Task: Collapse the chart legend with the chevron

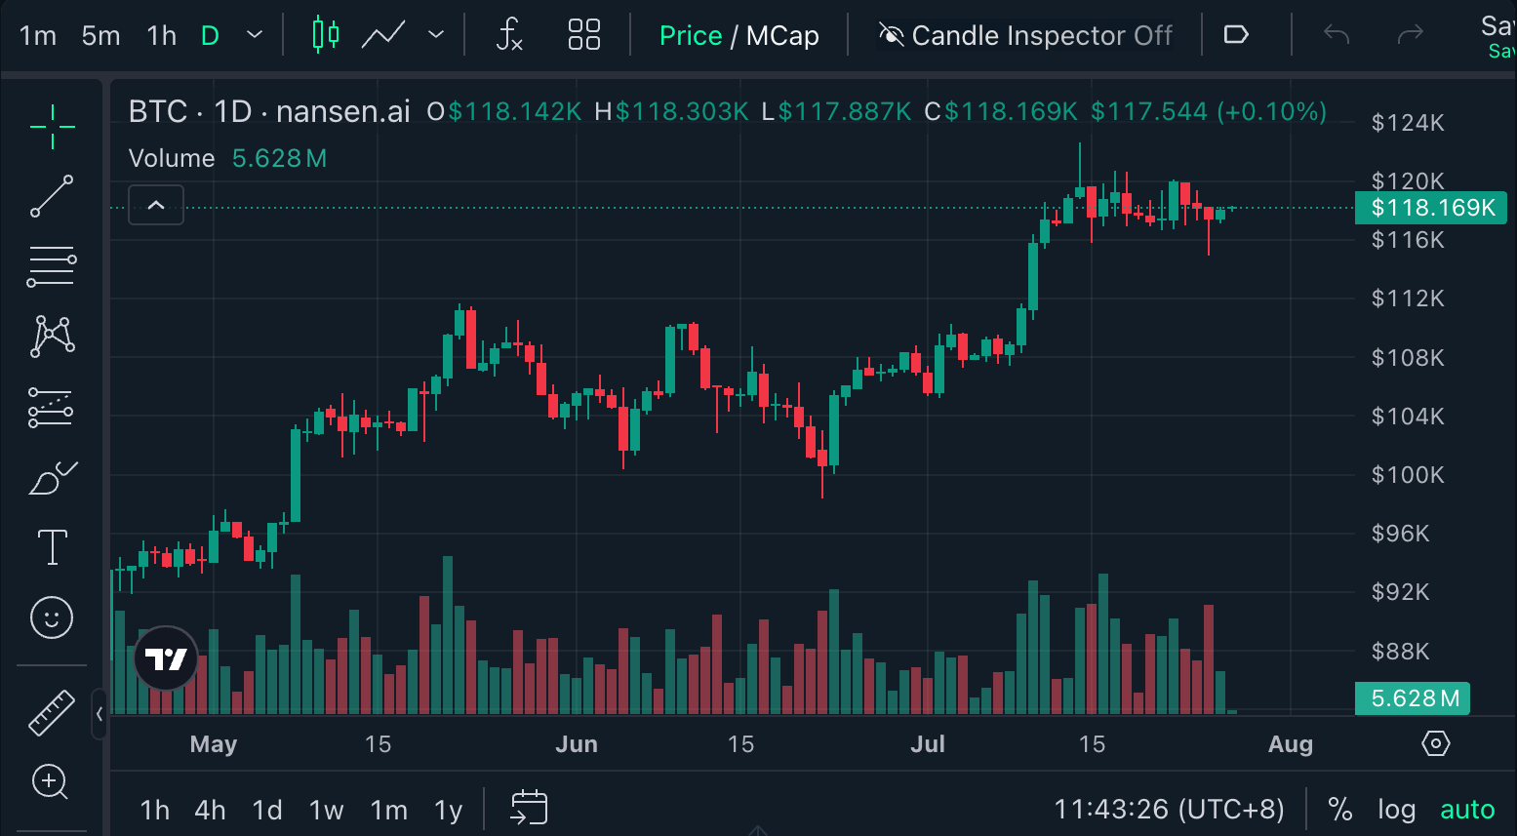Action: pos(155,205)
